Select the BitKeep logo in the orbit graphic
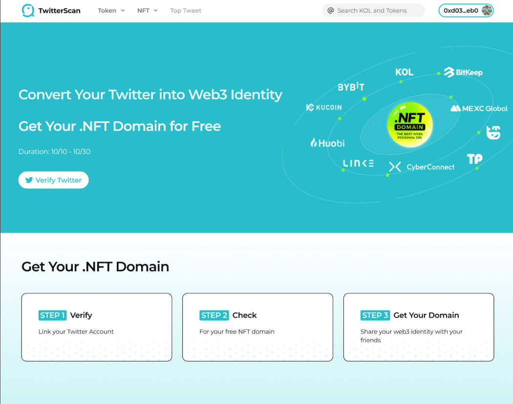Viewport: 513px width, 404px height. 463,71
